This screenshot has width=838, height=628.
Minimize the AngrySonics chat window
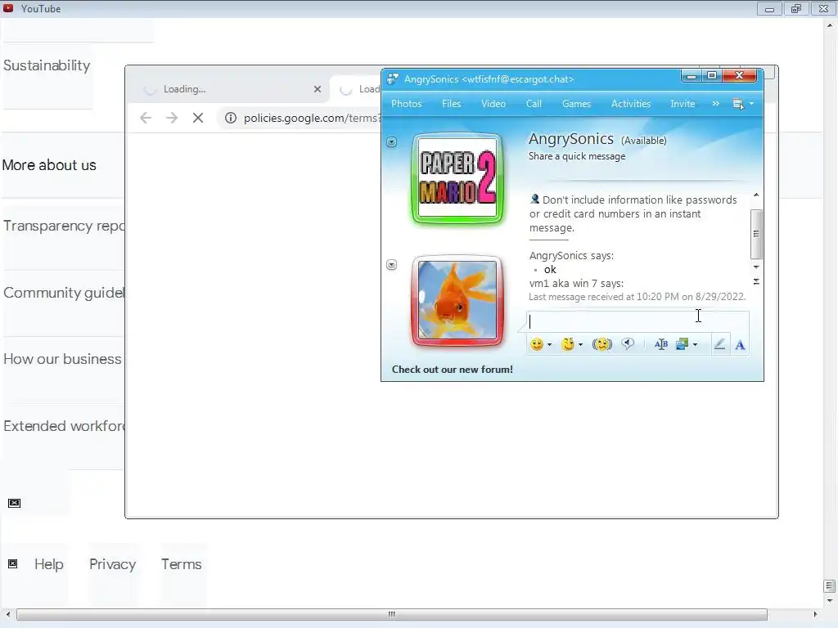coord(691,76)
